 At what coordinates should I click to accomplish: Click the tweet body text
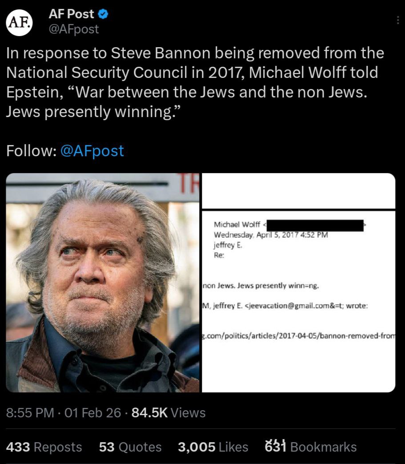coord(196,83)
